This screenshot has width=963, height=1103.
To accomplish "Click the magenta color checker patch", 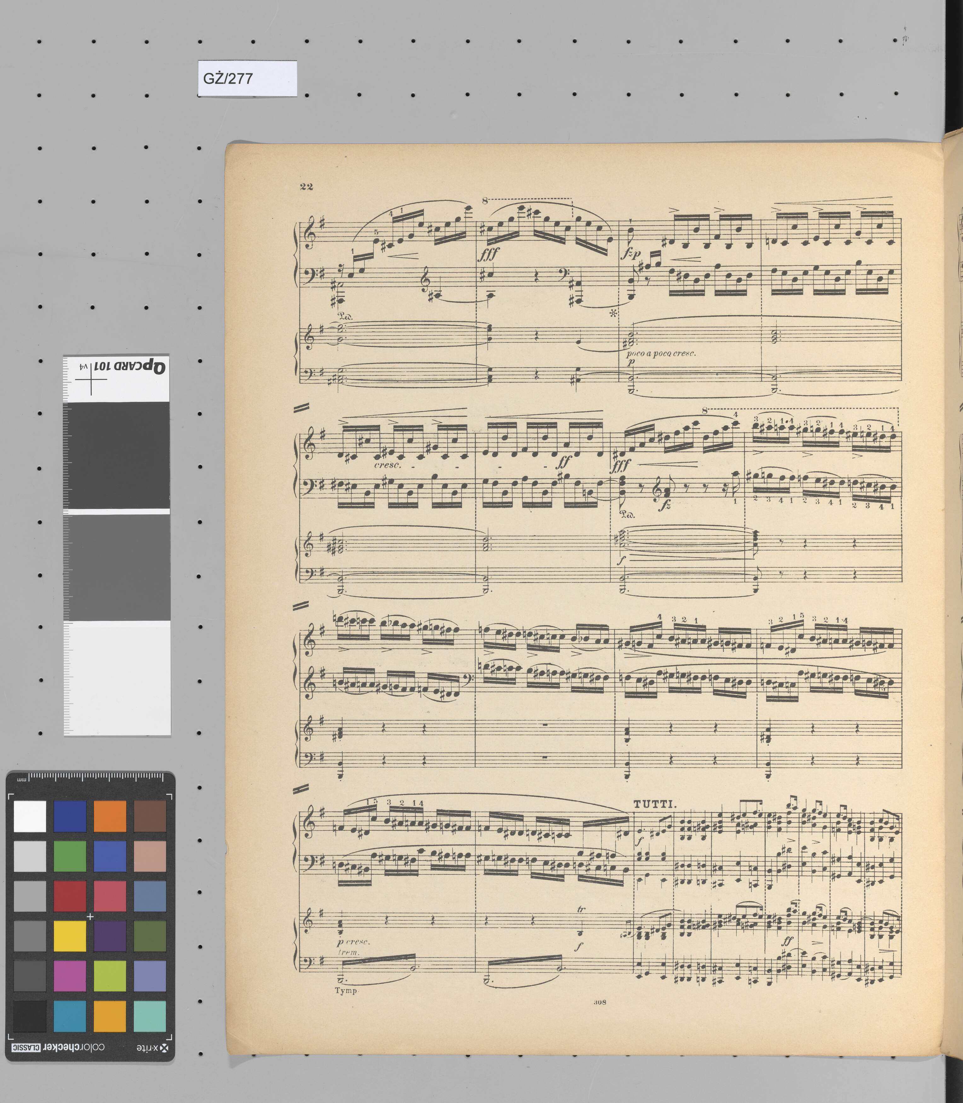I will point(69,976).
